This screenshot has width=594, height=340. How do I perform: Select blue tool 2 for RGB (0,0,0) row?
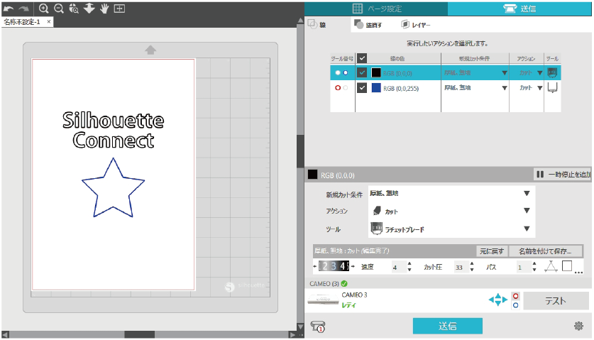[x=346, y=73]
